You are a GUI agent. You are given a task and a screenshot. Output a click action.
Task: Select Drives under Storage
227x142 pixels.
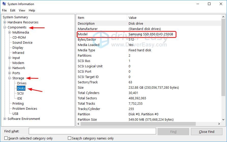tap(22, 83)
